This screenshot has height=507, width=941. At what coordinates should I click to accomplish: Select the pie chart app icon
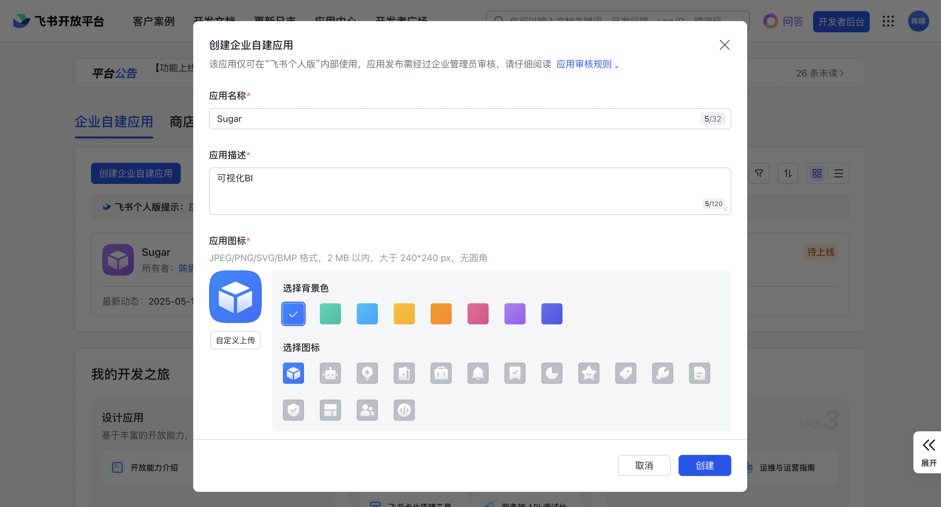point(552,373)
